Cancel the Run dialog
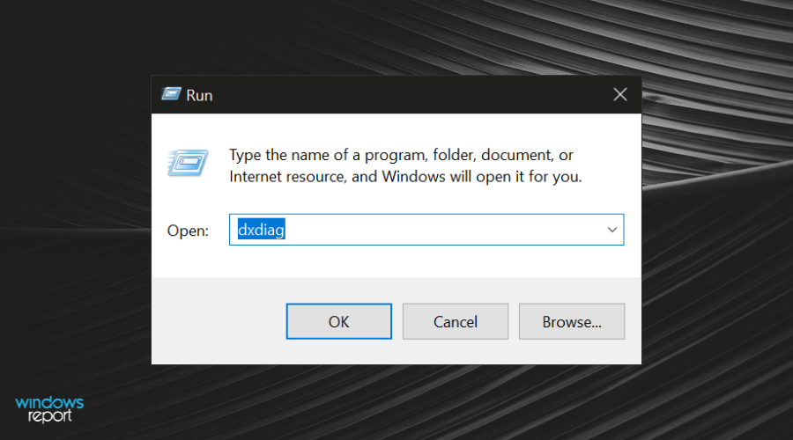Screen dimensions: 793x440 456,321
